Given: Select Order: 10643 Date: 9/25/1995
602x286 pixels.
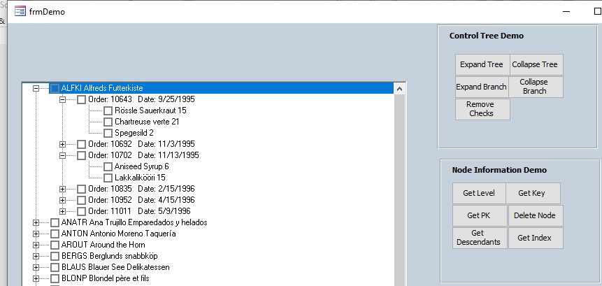Looking at the screenshot, I should [141, 99].
